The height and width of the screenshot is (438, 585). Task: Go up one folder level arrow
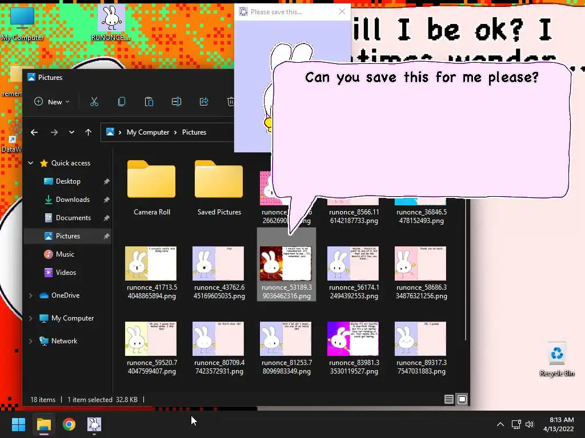coord(88,132)
